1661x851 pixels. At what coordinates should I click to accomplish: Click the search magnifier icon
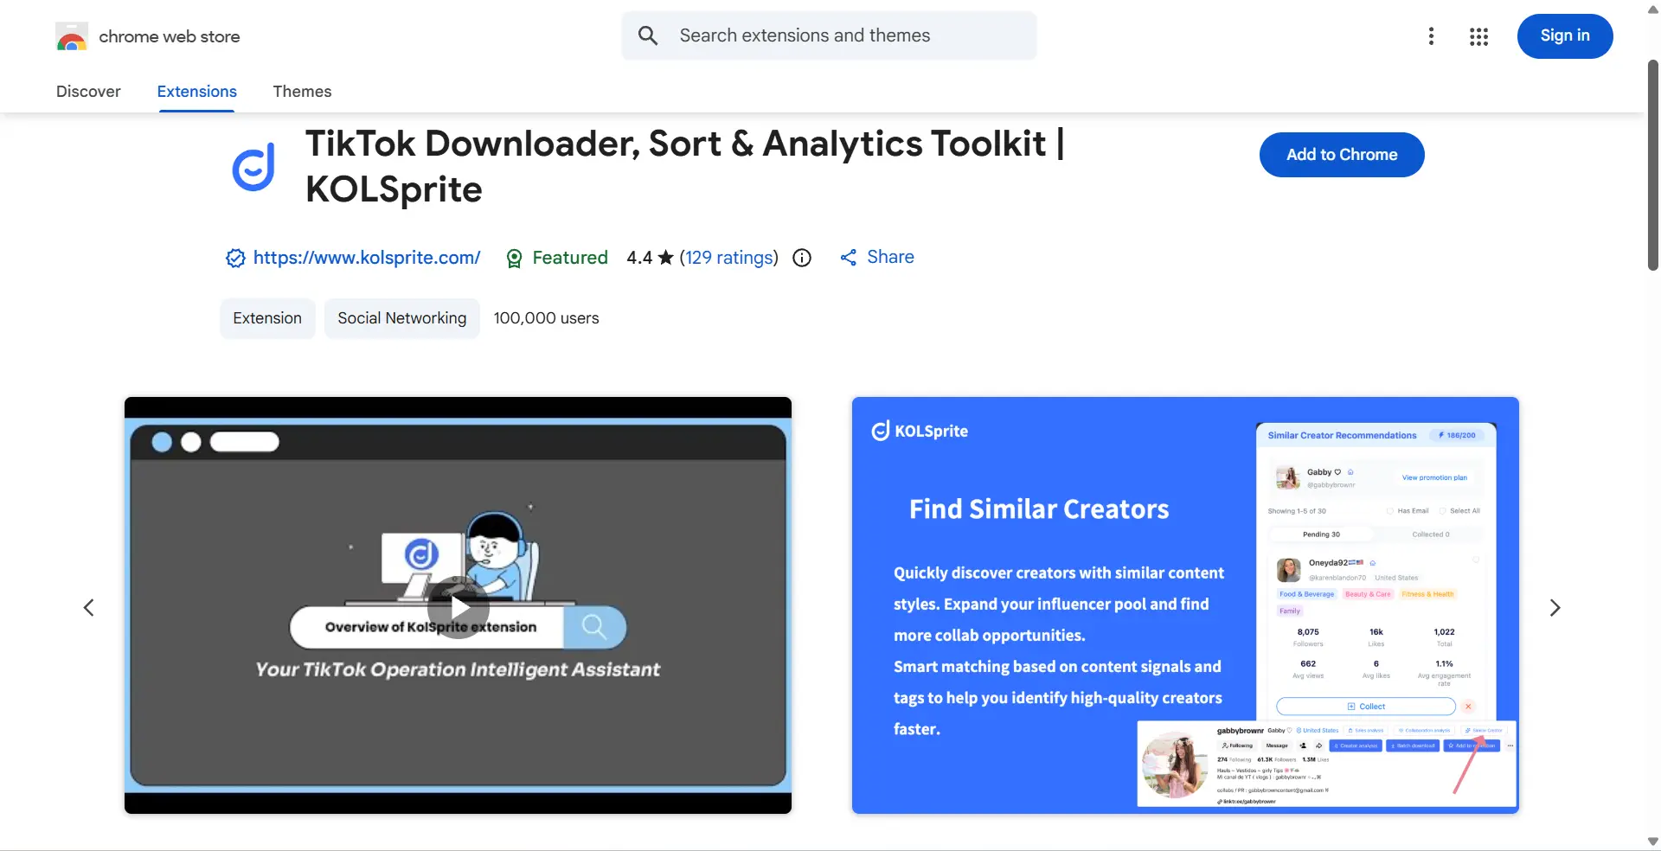(x=648, y=35)
